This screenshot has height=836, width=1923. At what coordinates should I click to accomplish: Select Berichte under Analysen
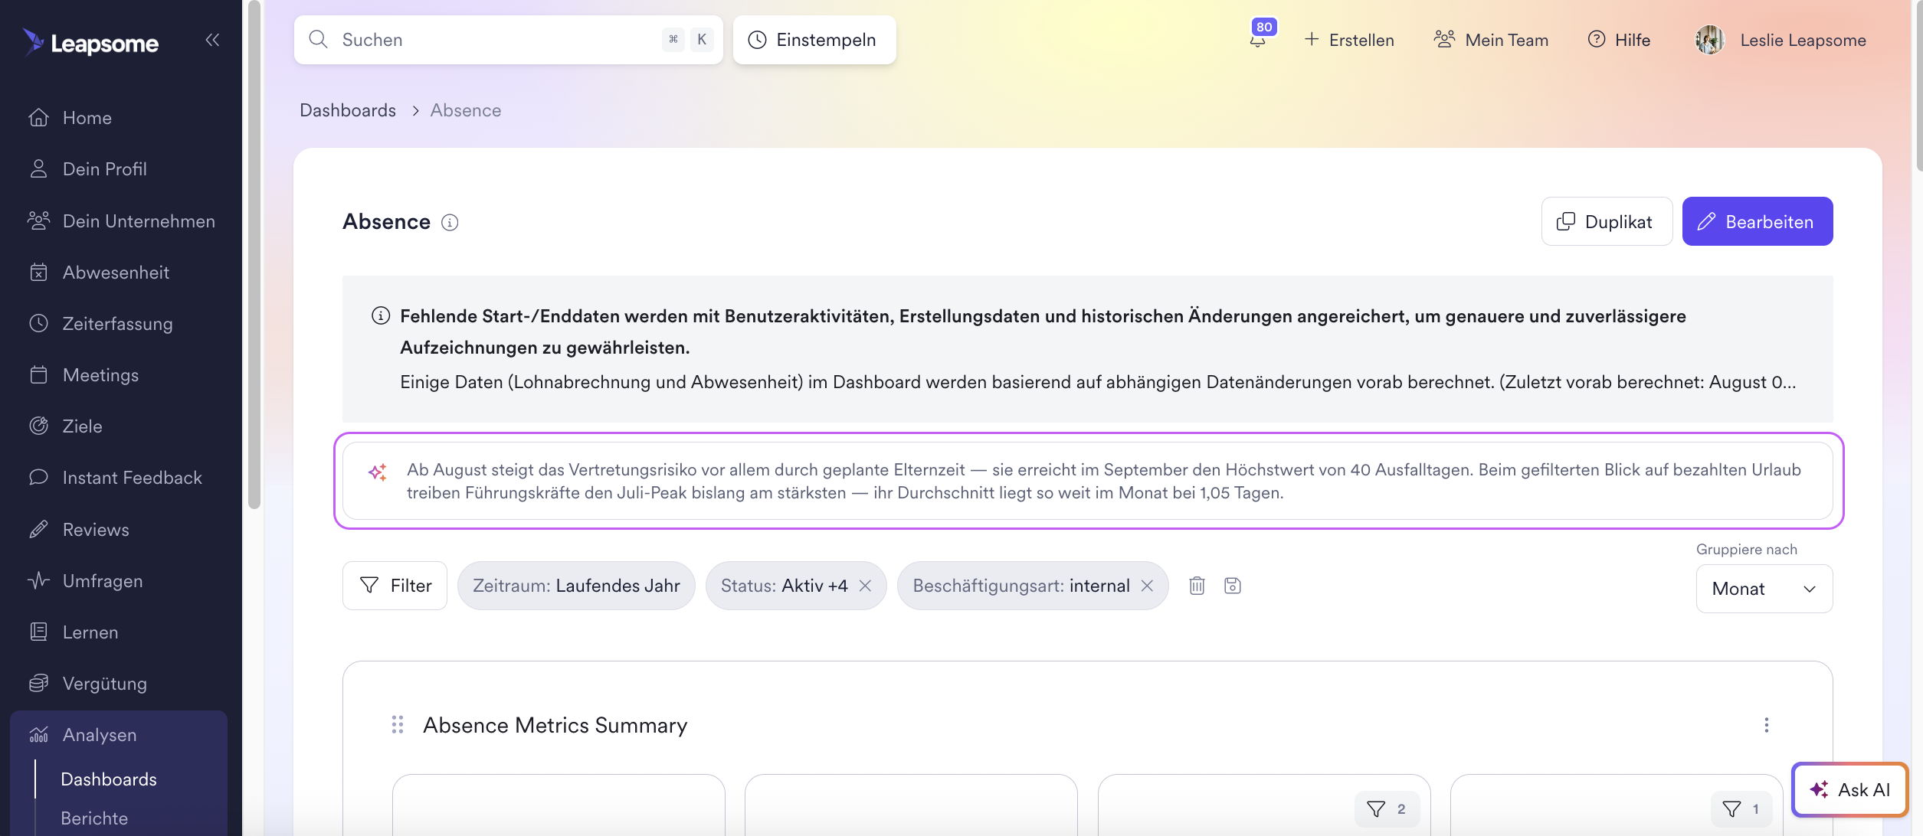pyautogui.click(x=94, y=818)
